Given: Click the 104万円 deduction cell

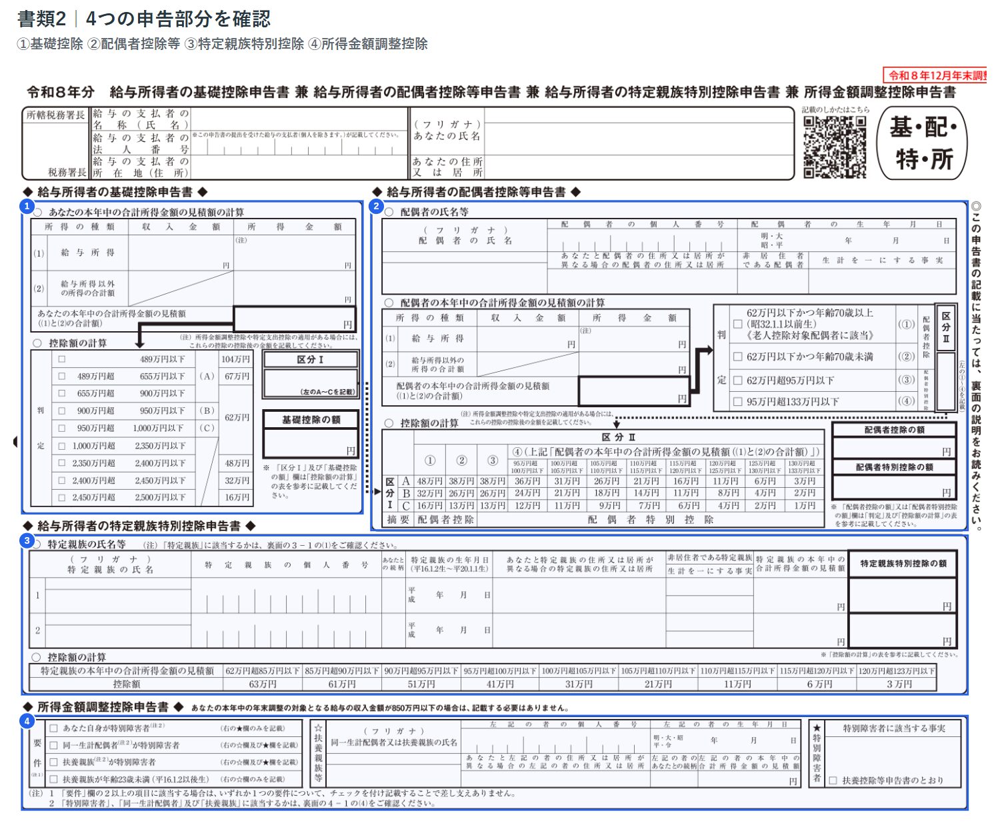Looking at the screenshot, I should pyautogui.click(x=235, y=359).
